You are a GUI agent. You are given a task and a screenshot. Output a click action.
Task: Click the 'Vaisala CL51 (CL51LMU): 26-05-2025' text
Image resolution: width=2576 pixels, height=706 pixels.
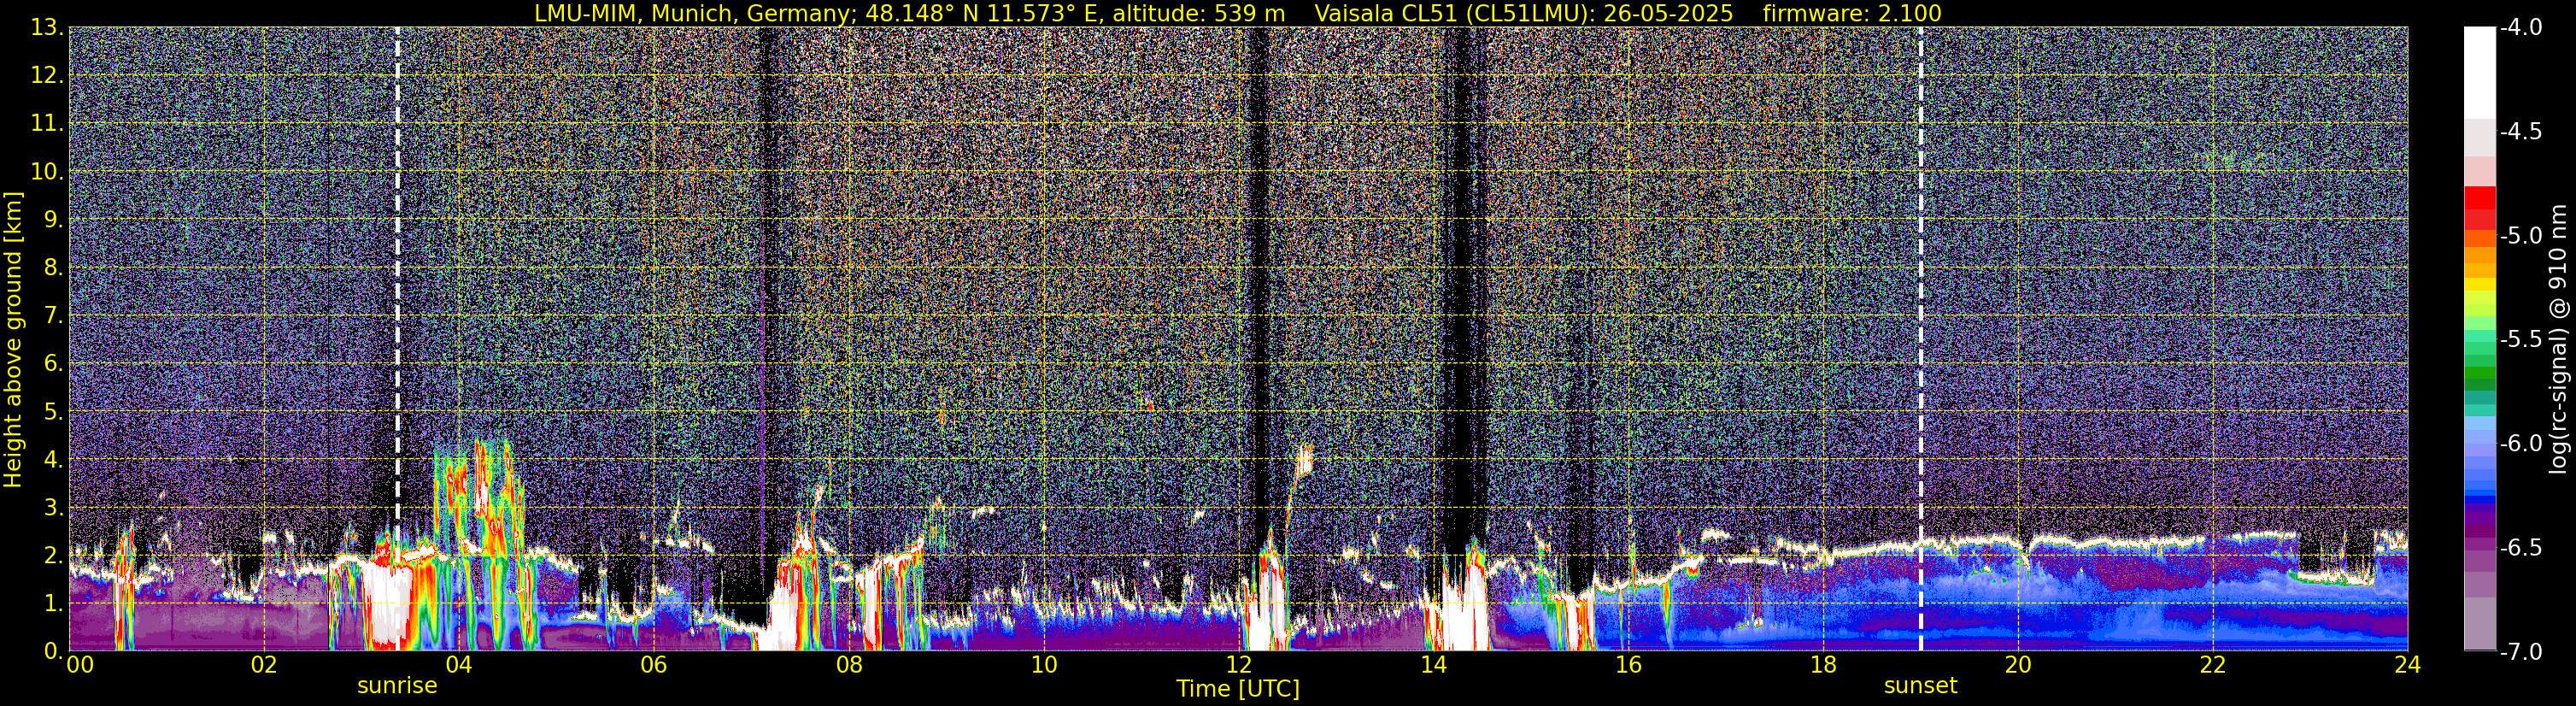(x=1524, y=13)
